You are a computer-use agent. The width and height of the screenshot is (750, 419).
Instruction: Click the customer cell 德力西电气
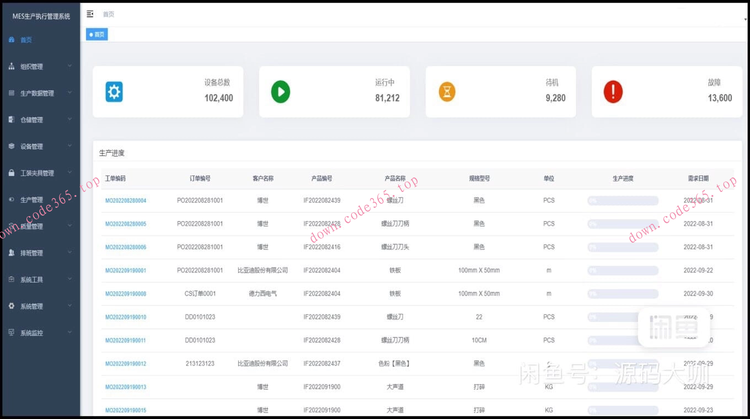pyautogui.click(x=263, y=294)
